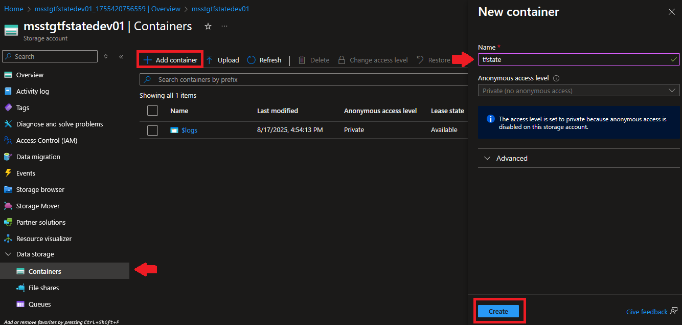Click the Overview icon in sidebar
The height and width of the screenshot is (325, 682).
click(8, 75)
